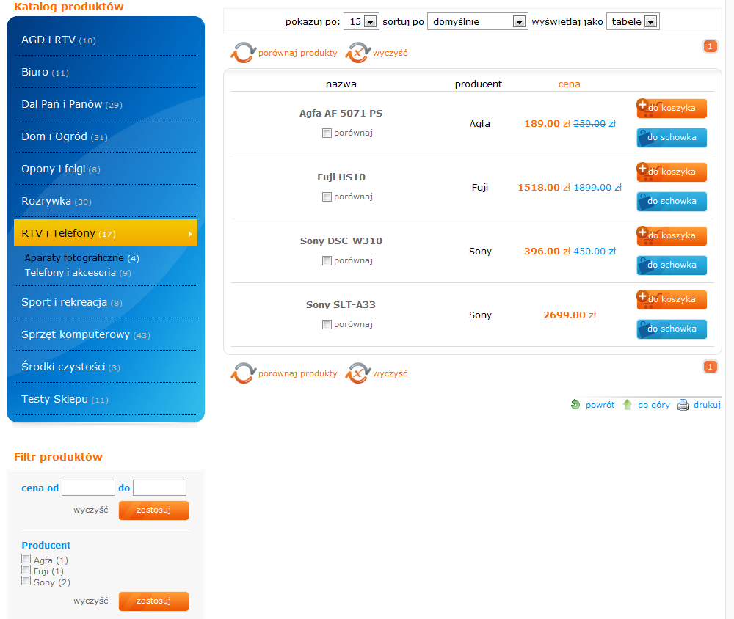Open Fuji HS10 product page
This screenshot has width=734, height=619.
(x=341, y=177)
